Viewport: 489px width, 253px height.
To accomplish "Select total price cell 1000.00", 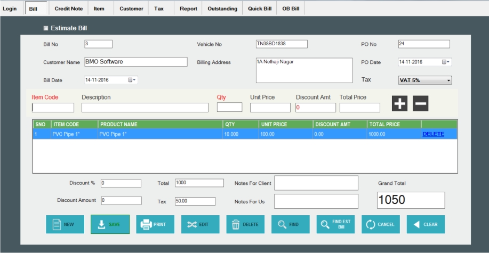I will pos(394,134).
